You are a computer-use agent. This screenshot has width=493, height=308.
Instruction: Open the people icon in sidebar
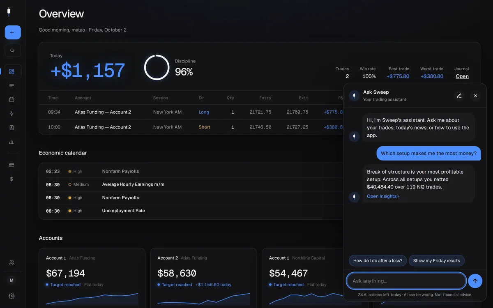point(12,262)
